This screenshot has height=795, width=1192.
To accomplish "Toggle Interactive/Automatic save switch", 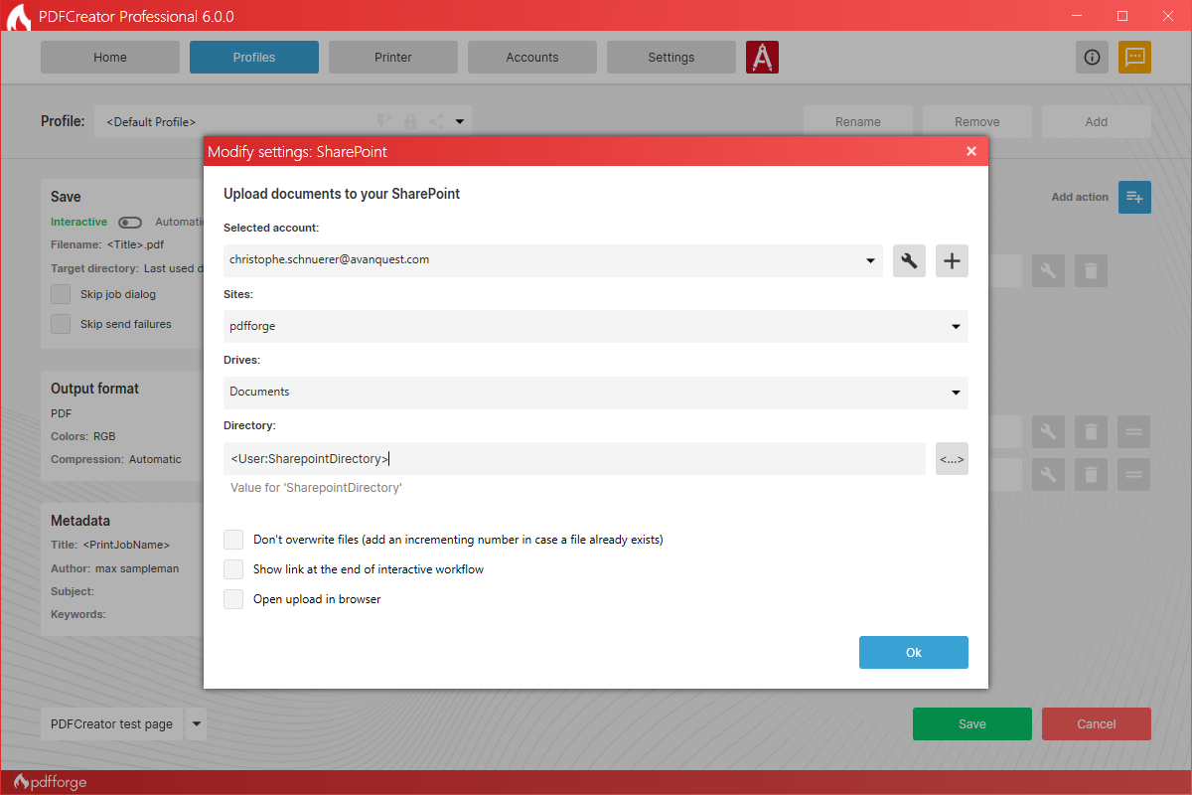I will (x=130, y=223).
